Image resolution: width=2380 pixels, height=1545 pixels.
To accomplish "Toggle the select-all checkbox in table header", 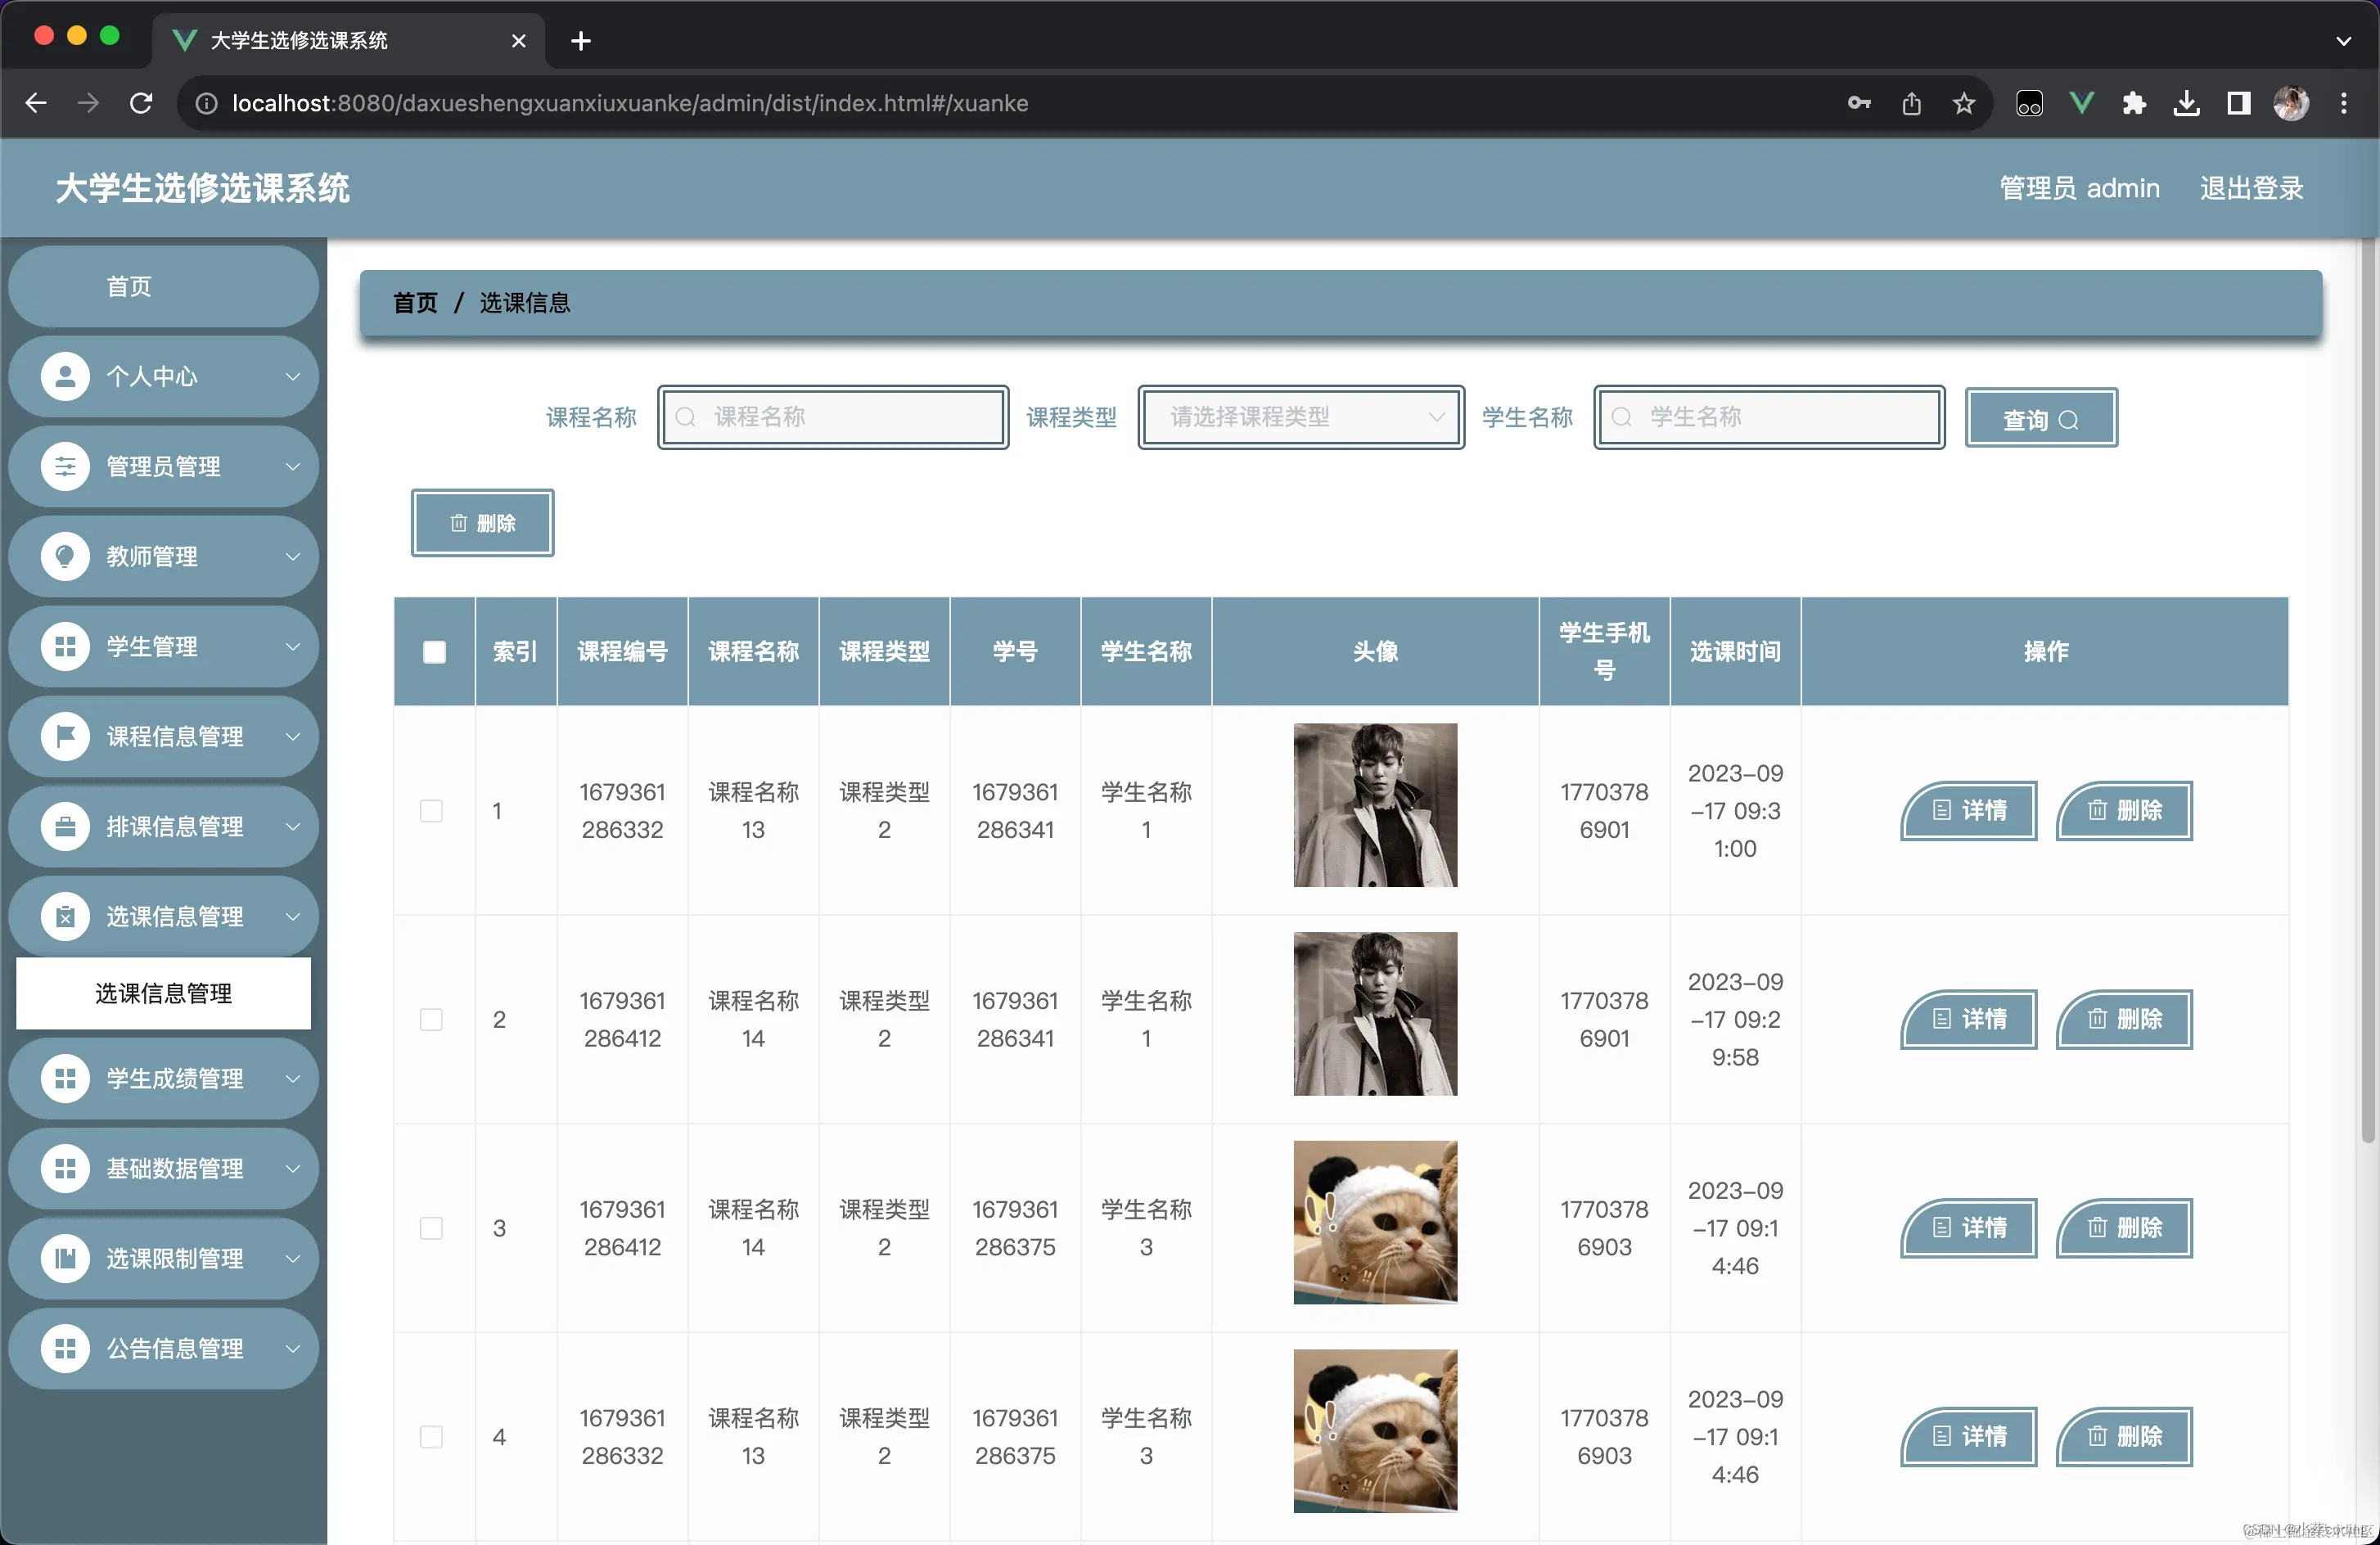I will click(x=434, y=652).
